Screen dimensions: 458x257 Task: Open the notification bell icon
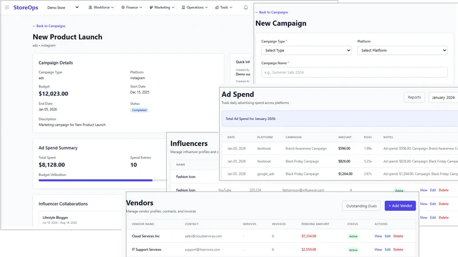(x=246, y=7)
